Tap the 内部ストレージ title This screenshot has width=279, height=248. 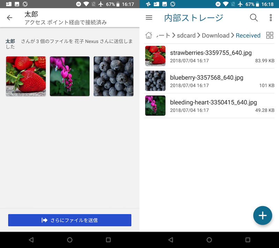pos(194,18)
